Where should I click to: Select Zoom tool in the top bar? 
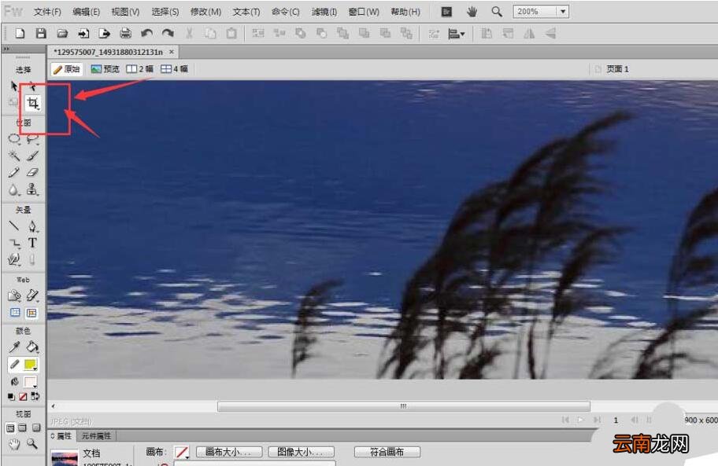coord(497,12)
